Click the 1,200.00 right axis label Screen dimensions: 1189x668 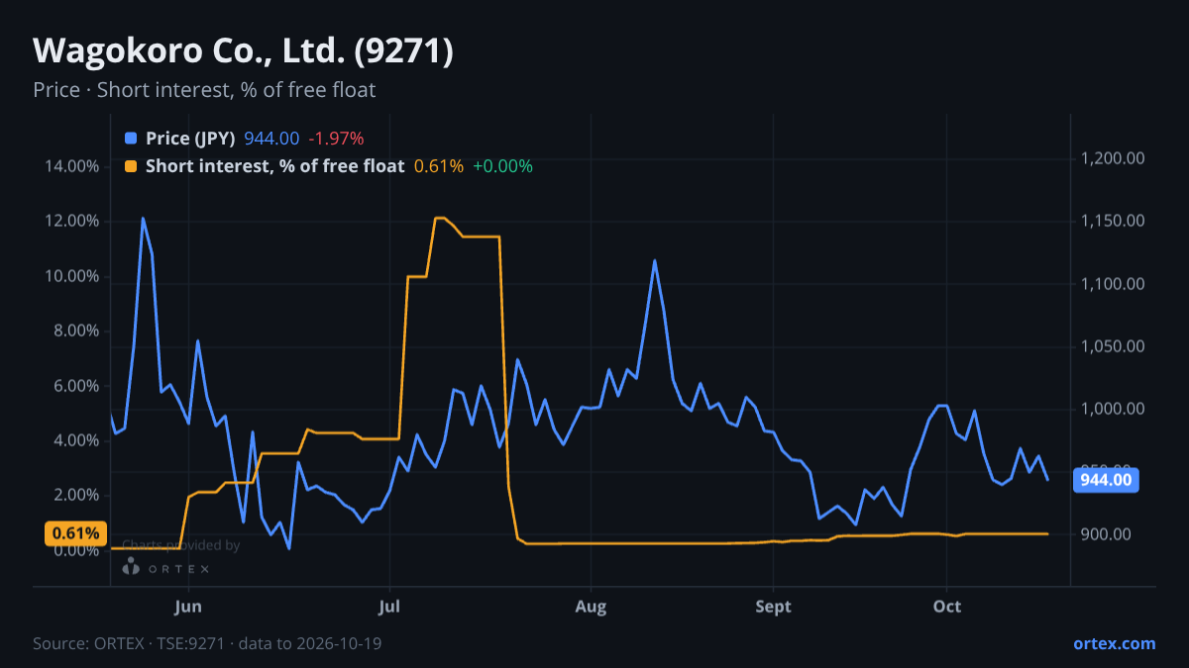(1113, 158)
